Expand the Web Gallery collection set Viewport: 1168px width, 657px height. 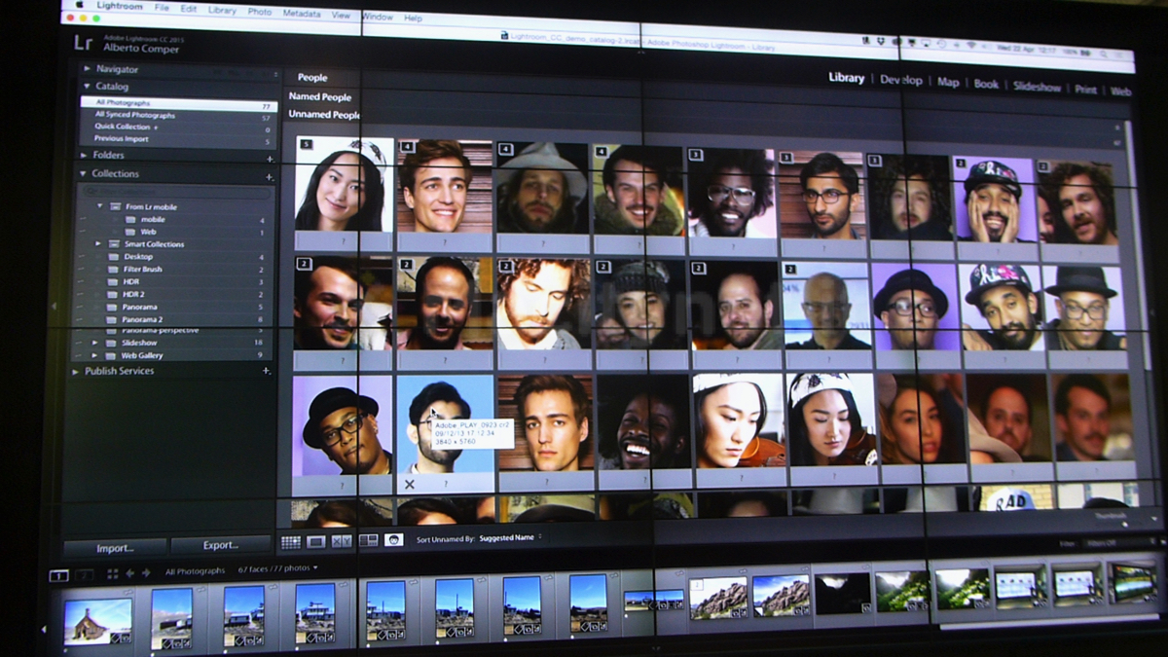95,355
